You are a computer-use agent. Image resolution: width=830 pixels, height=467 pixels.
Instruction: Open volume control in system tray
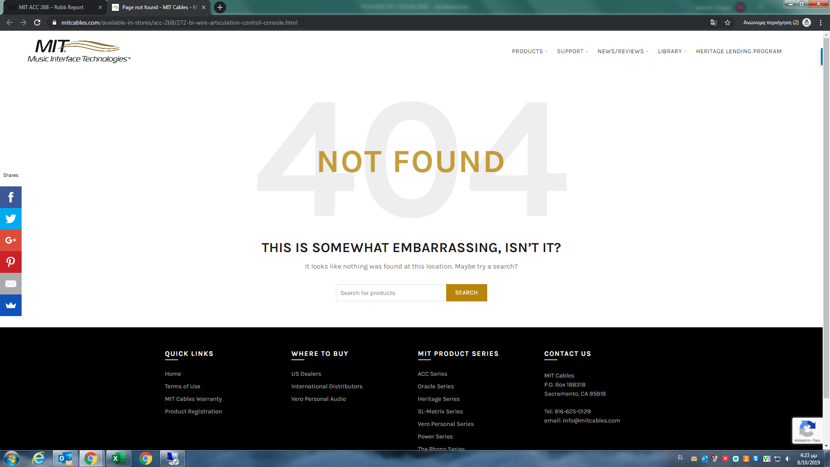[788, 459]
